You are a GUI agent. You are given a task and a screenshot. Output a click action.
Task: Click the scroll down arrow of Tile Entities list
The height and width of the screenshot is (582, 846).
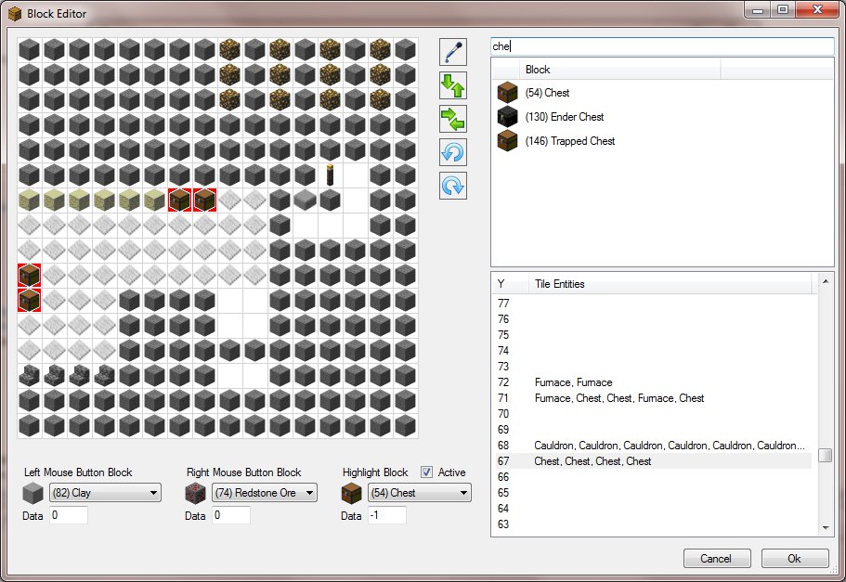(826, 528)
